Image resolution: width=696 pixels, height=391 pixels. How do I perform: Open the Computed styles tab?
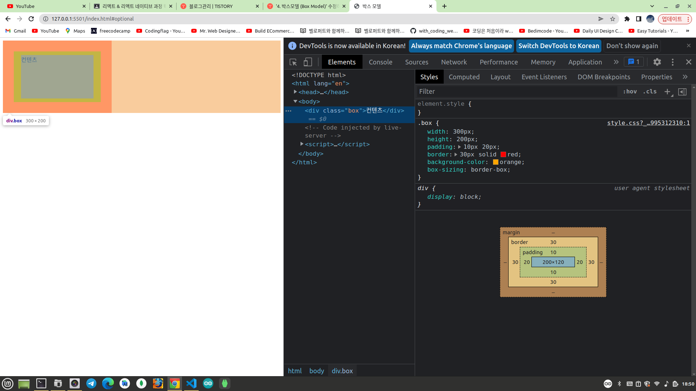[x=464, y=77]
